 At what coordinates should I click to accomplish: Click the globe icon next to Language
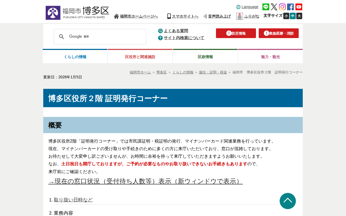point(238,7)
